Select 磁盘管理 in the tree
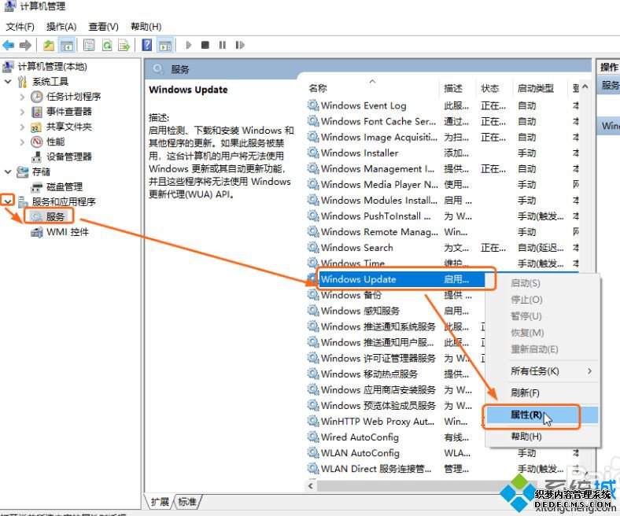620x516 pixels. click(64, 186)
